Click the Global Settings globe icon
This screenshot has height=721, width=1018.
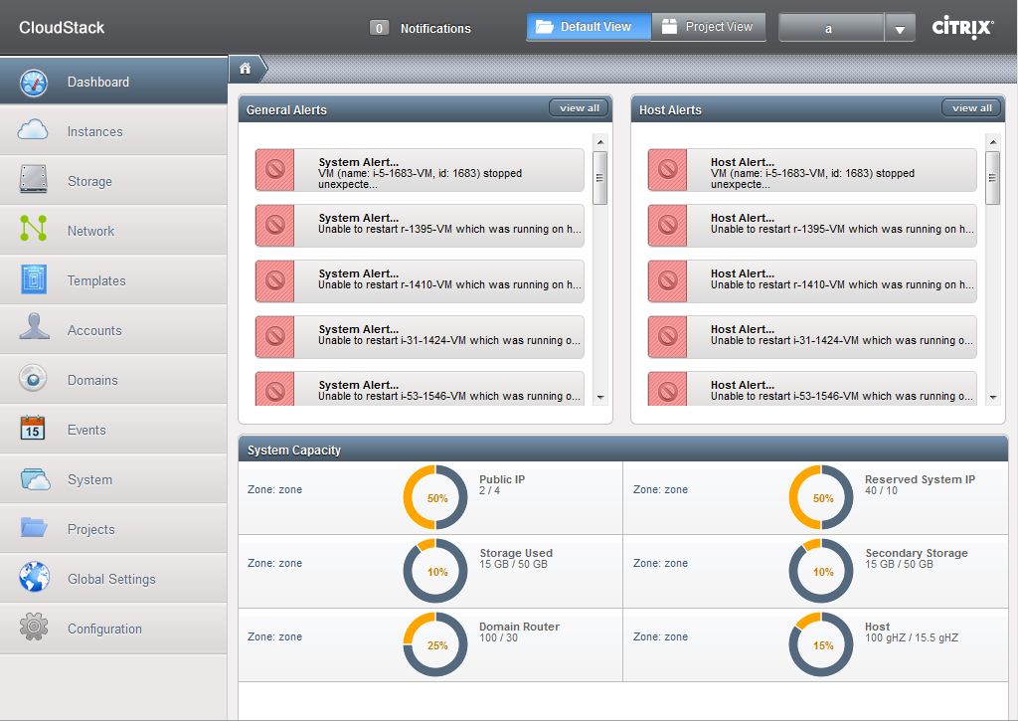click(34, 577)
